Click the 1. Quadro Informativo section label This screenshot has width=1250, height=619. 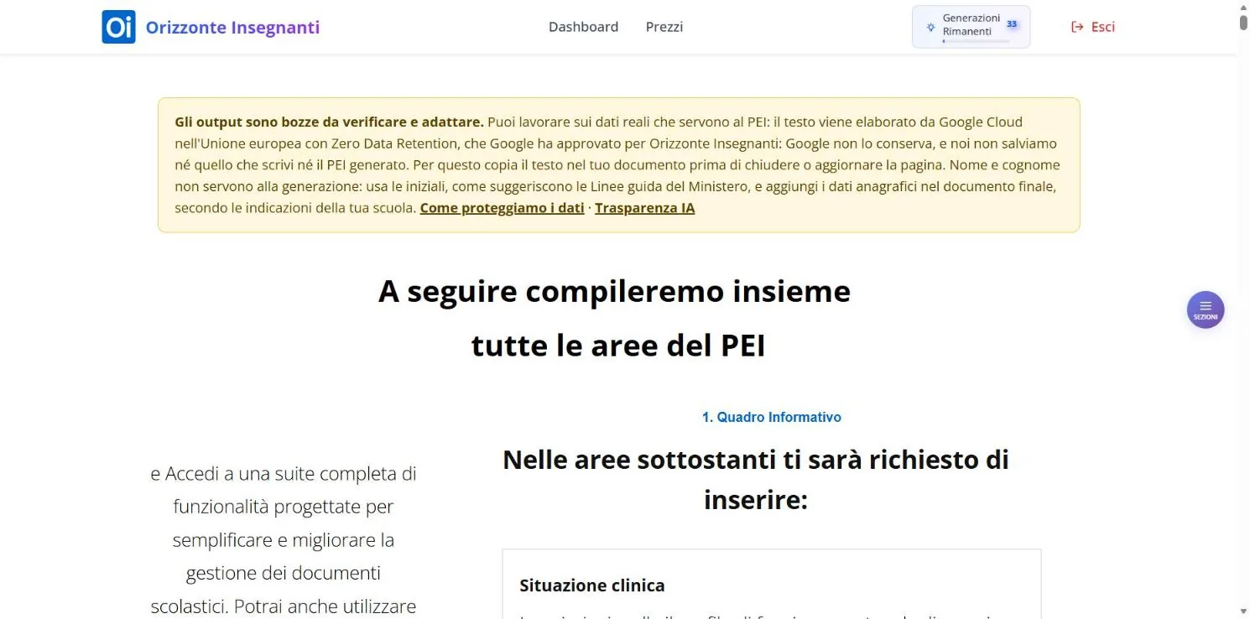(772, 417)
